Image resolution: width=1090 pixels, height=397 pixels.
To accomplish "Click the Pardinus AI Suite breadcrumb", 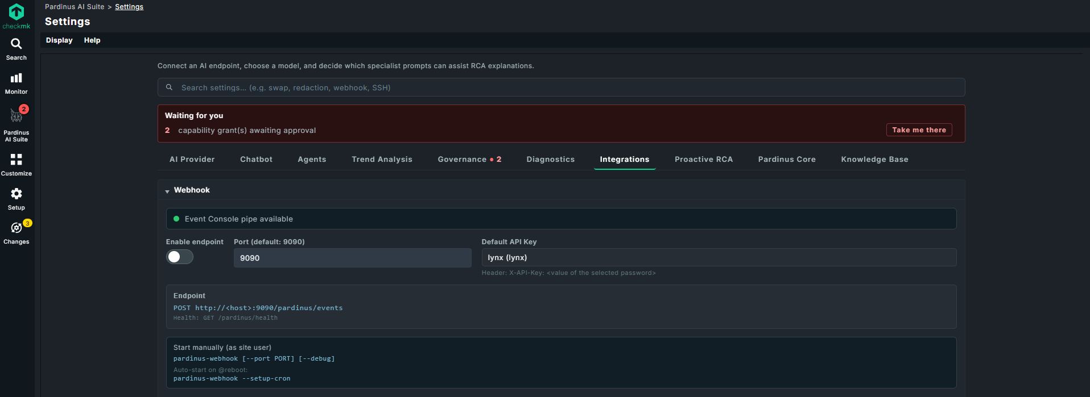I will coord(75,7).
